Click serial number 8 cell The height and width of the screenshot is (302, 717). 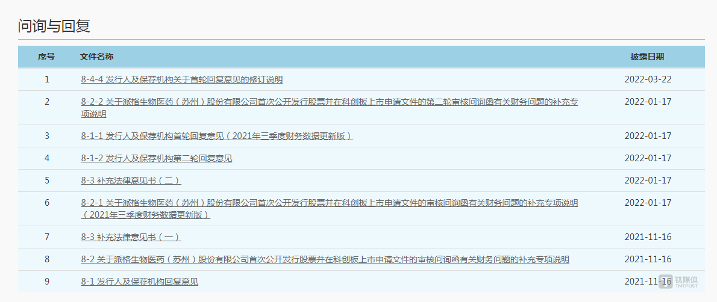pyautogui.click(x=46, y=259)
